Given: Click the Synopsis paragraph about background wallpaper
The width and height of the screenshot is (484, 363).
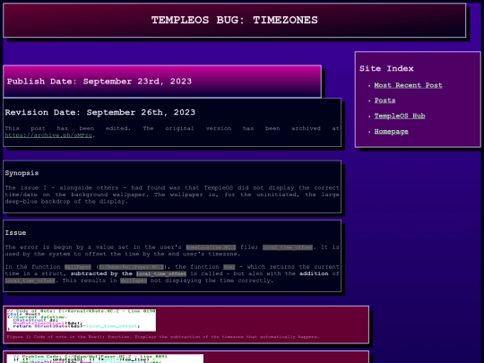Looking at the screenshot, I should [172, 194].
